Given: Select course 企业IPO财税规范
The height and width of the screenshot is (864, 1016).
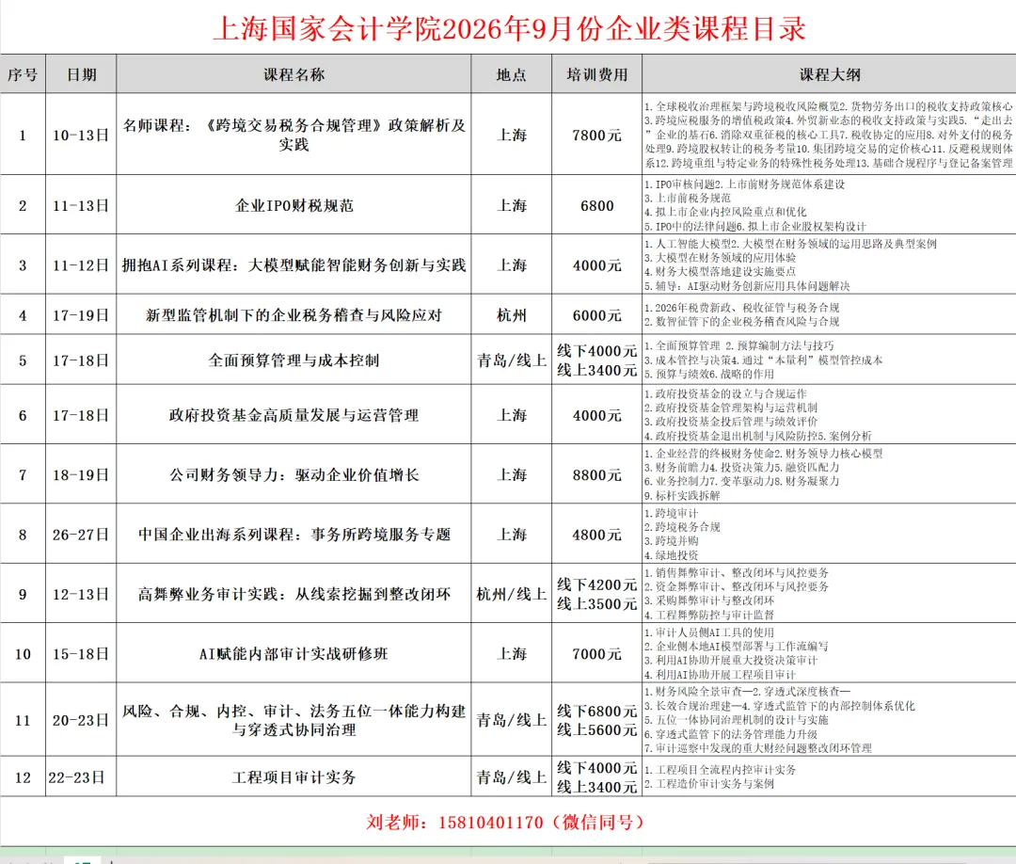Looking at the screenshot, I should 294,205.
